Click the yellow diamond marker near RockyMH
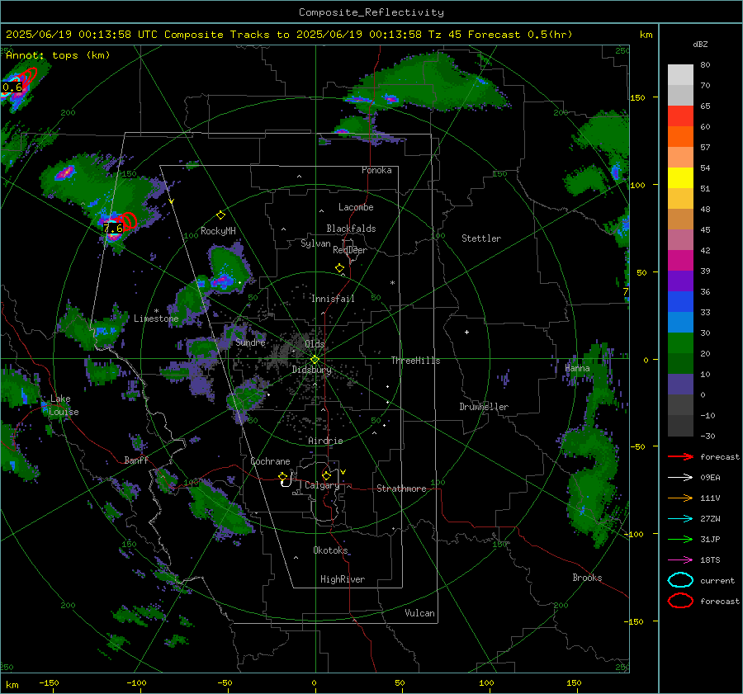743x694 pixels. 220,215
